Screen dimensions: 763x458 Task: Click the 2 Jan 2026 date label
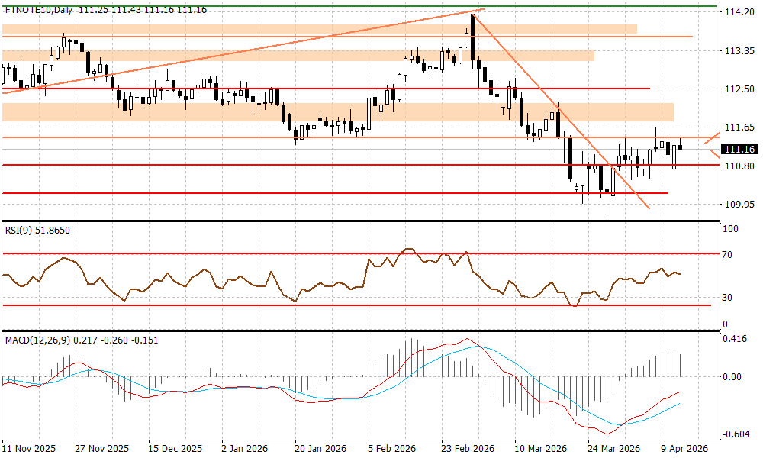(x=243, y=448)
